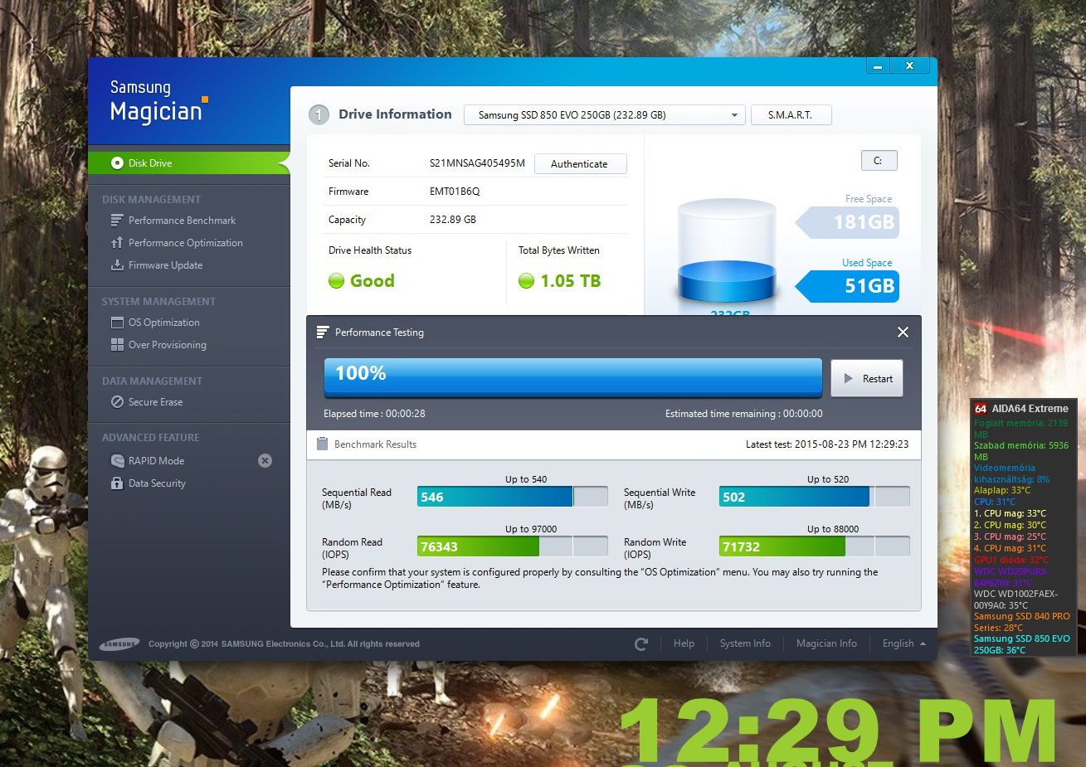The image size is (1086, 767).
Task: Click the Authenticate button
Action: pyautogui.click(x=580, y=164)
